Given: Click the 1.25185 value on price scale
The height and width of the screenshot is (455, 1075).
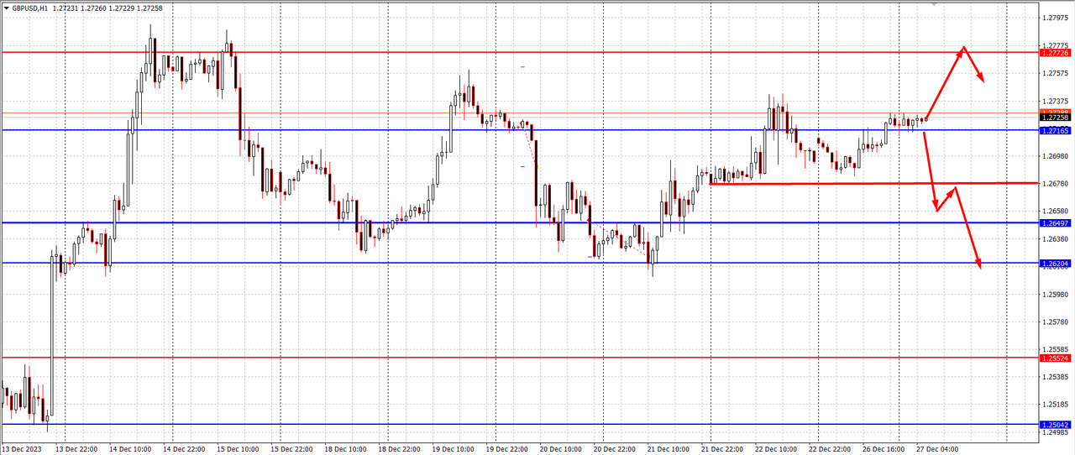Looking at the screenshot, I should (1055, 405).
